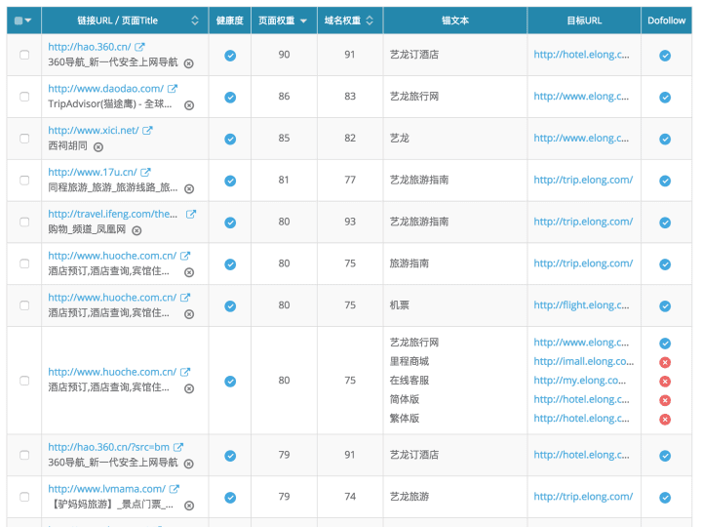This screenshot has width=702, height=527.
Task: Open link http://www.daodao.com/
Action: point(105,89)
